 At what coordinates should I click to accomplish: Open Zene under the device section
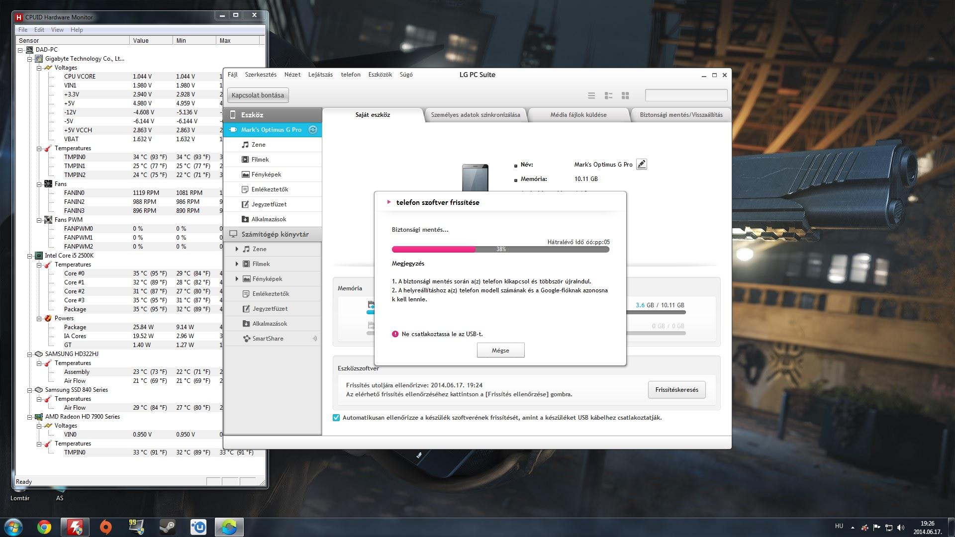pos(273,145)
